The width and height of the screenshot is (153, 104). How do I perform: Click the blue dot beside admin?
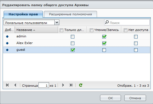(7, 37)
